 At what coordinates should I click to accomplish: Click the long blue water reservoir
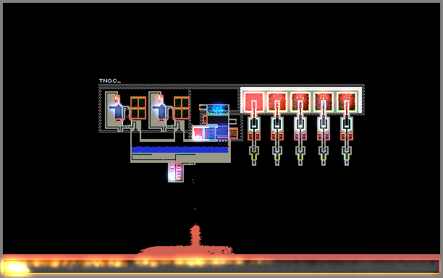(180, 149)
